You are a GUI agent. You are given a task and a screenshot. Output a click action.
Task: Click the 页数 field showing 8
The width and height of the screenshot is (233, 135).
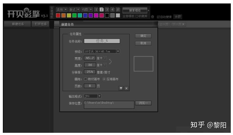coord(90,86)
